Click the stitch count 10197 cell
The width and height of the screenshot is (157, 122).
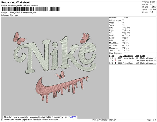(x=119, y=58)
